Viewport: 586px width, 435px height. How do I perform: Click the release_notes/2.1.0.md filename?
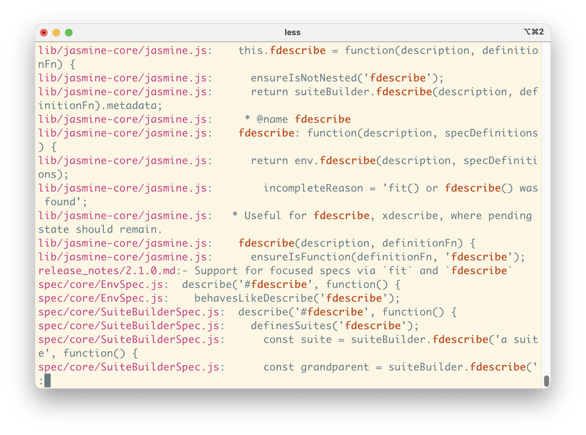tap(107, 270)
